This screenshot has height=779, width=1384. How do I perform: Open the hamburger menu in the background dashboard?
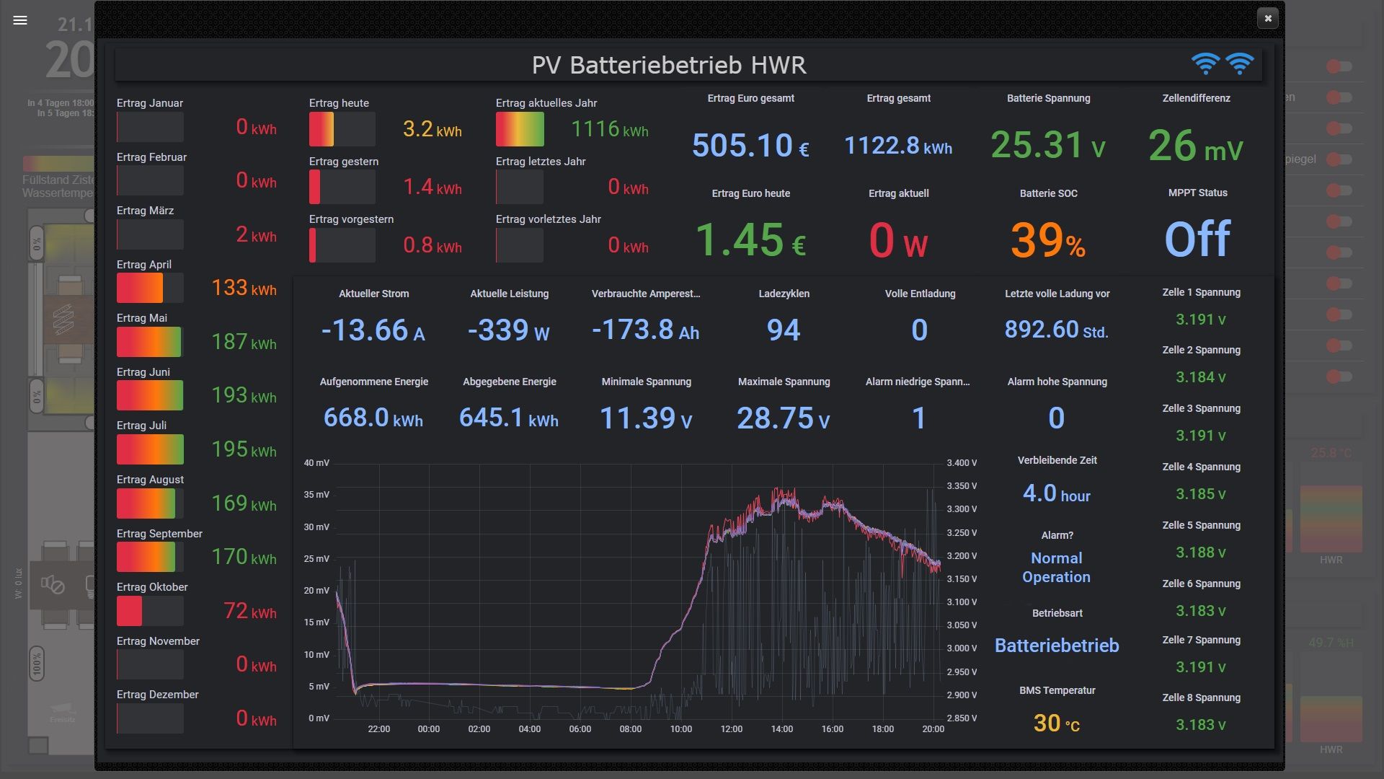(x=20, y=20)
